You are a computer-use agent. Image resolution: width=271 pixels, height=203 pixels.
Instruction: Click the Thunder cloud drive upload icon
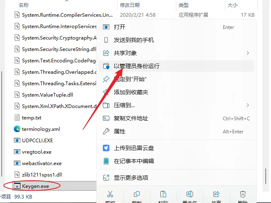pos(106,148)
